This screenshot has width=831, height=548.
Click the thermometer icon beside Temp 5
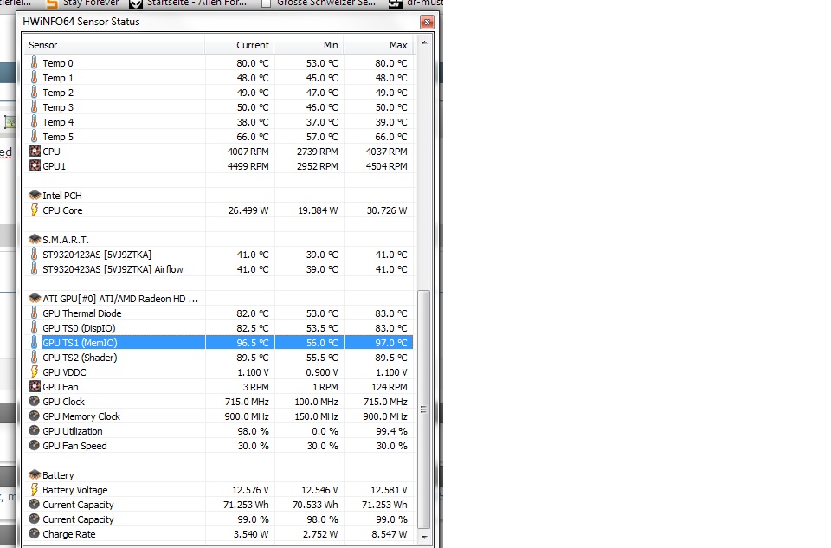pyautogui.click(x=34, y=136)
